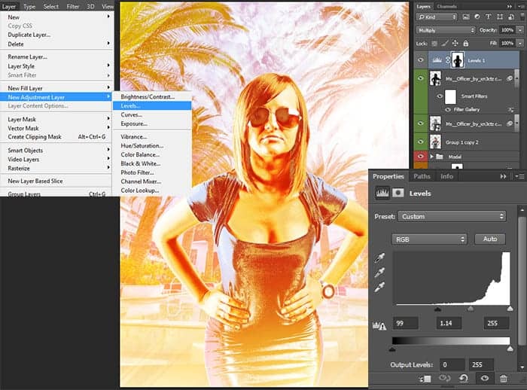
Task: Click the delete adjustment layer trash icon
Action: point(504,379)
